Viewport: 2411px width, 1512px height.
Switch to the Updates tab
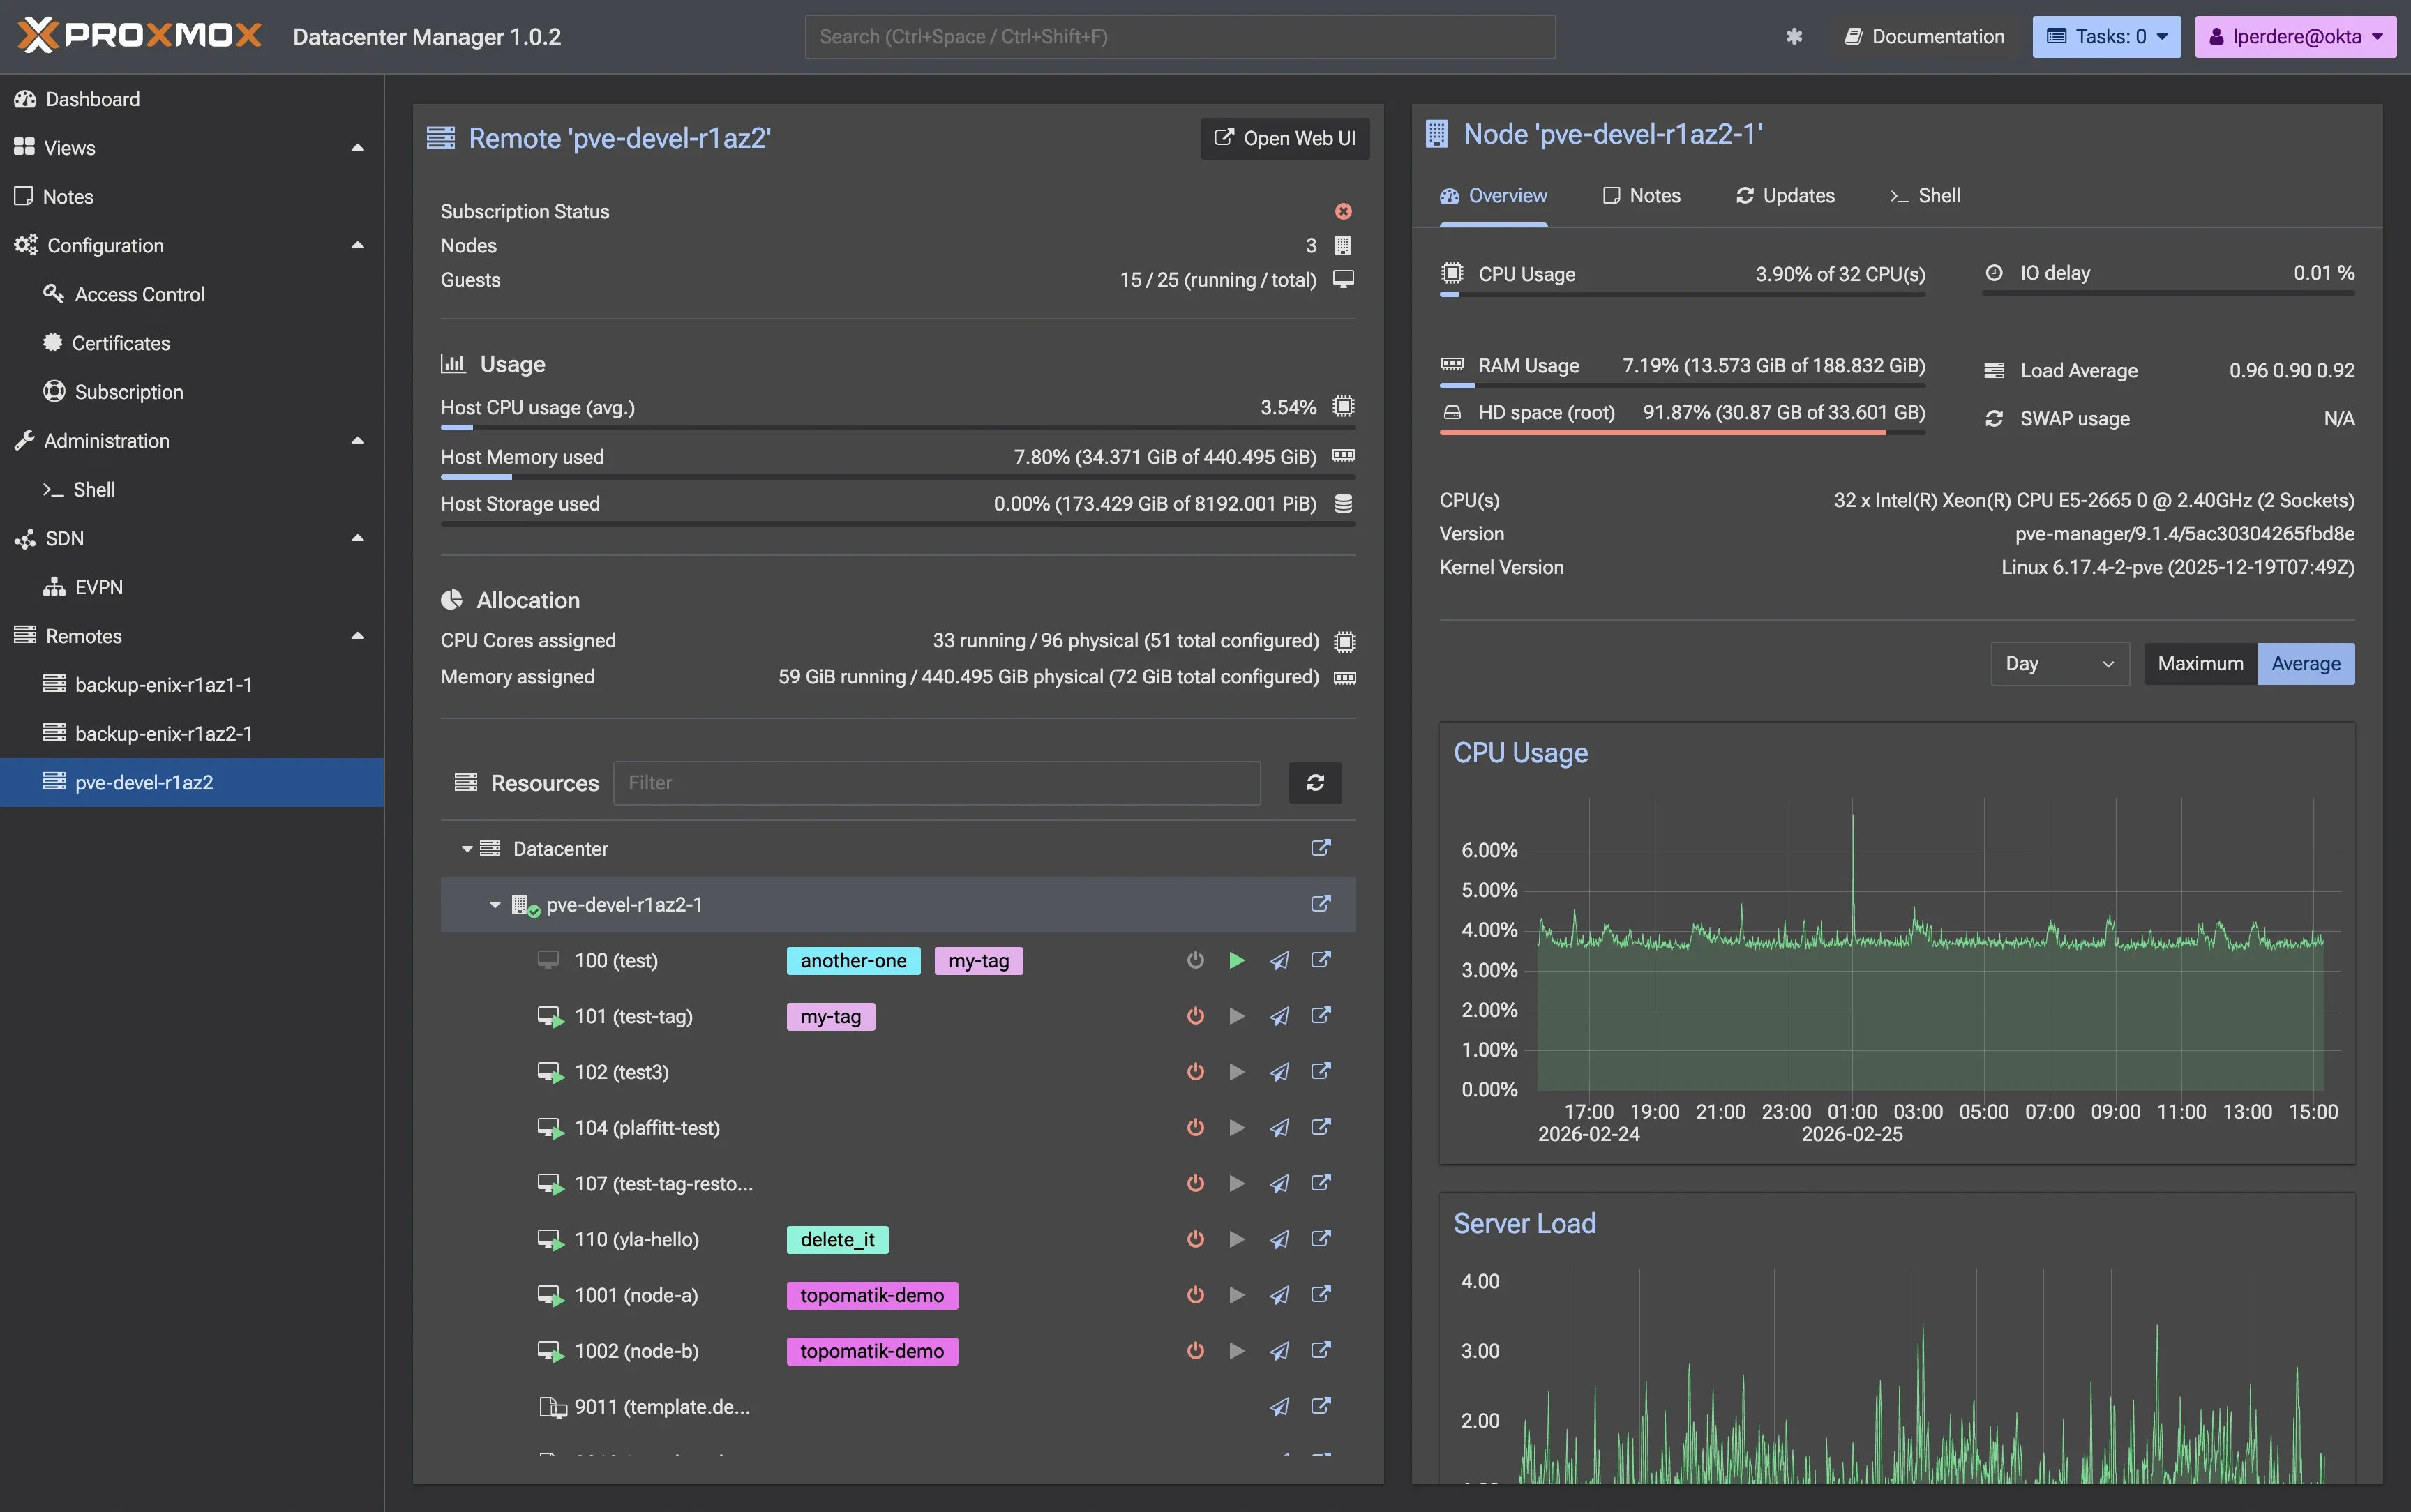click(1784, 195)
